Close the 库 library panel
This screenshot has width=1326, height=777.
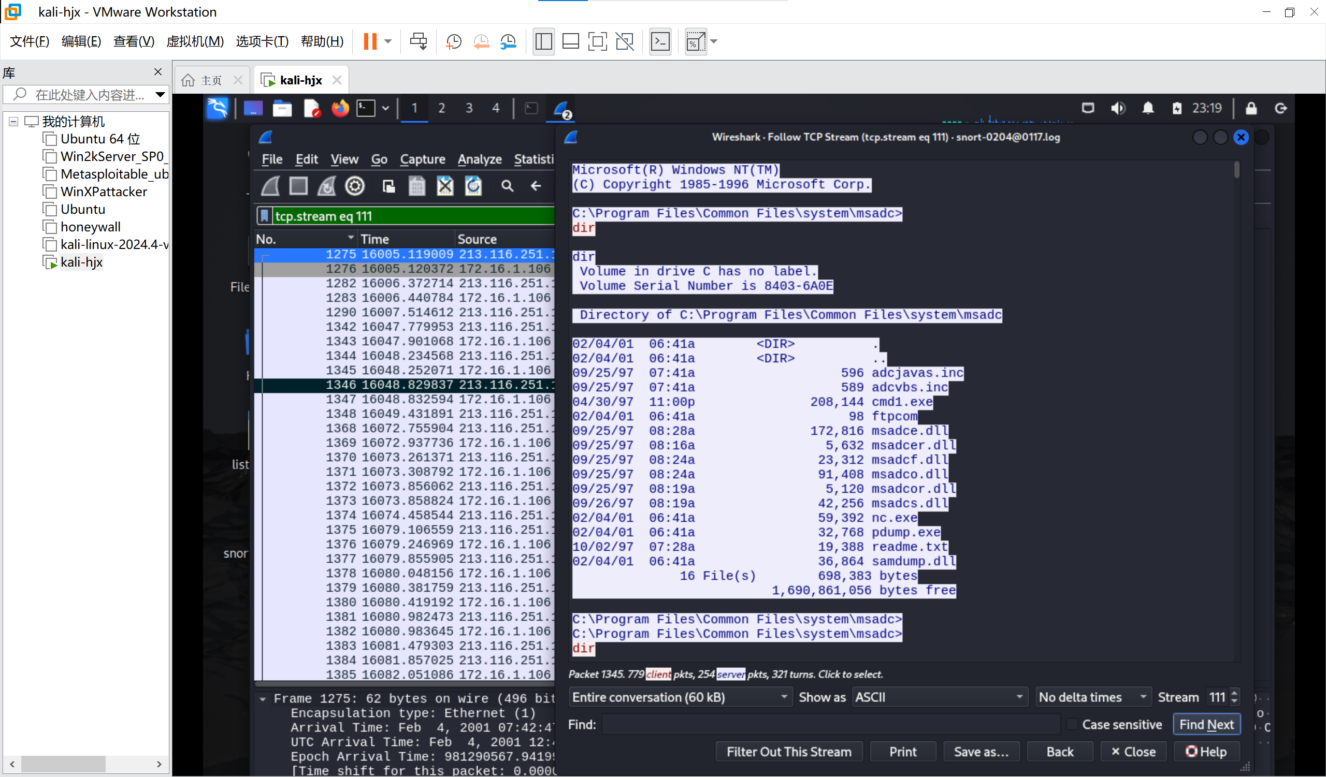157,71
